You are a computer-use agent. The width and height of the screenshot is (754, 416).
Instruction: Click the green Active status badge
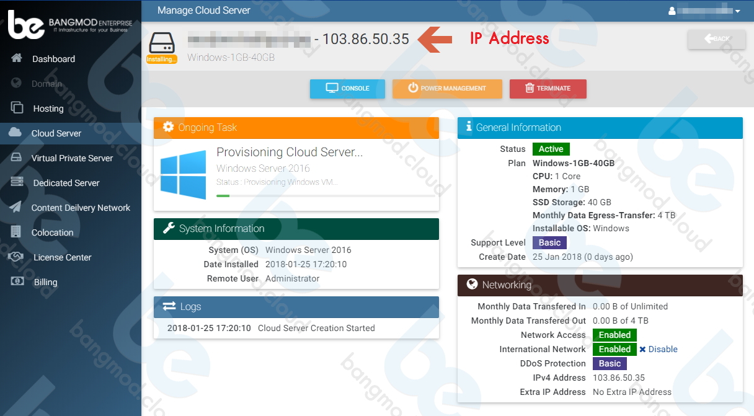coord(551,149)
